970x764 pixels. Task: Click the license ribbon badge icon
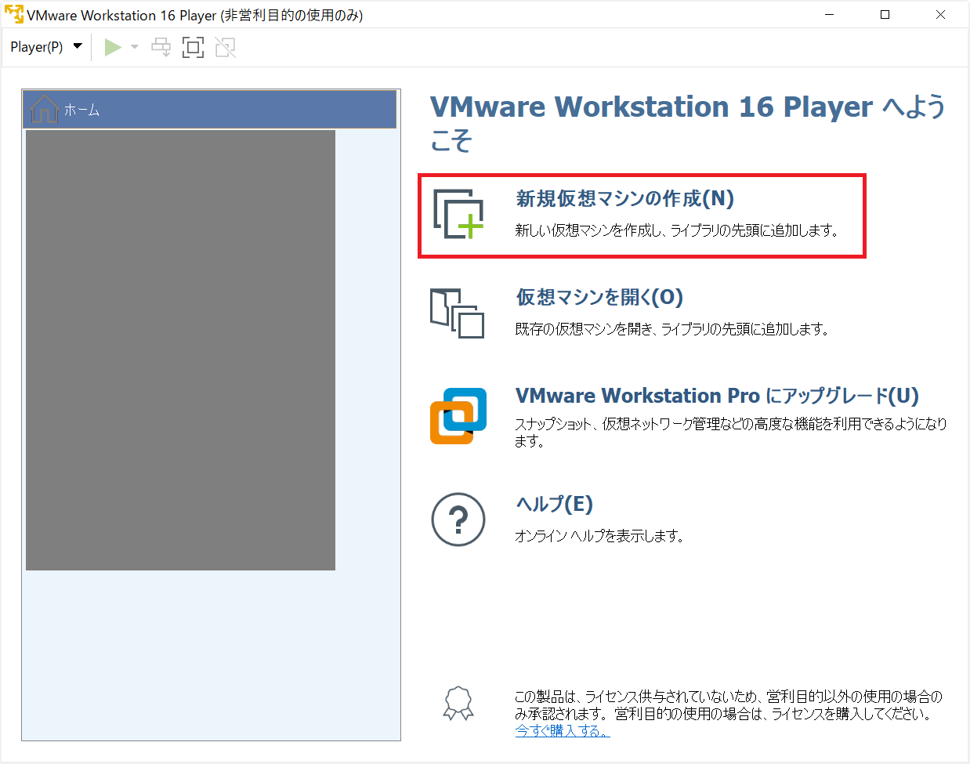click(458, 704)
